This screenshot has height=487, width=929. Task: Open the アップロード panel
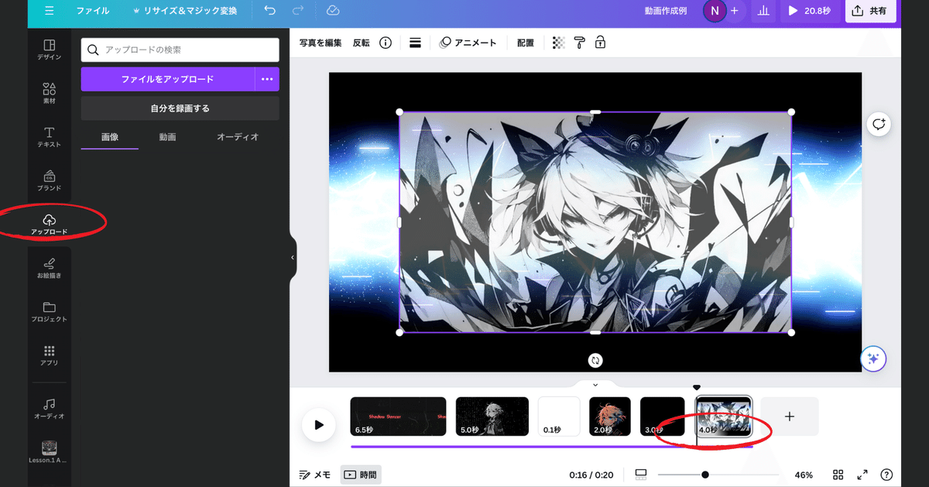coord(50,225)
